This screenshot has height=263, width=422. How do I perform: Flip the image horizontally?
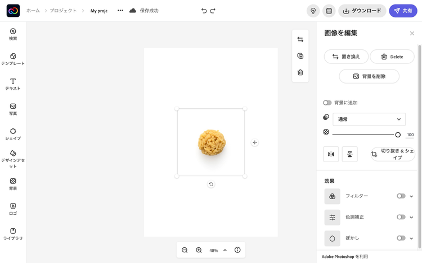click(x=331, y=154)
